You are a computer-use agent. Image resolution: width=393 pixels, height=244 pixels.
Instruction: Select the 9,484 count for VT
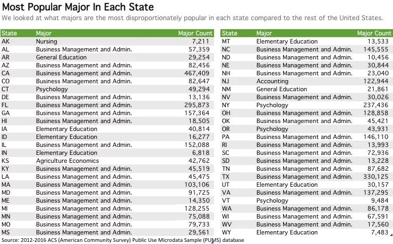pyautogui.click(x=379, y=201)
